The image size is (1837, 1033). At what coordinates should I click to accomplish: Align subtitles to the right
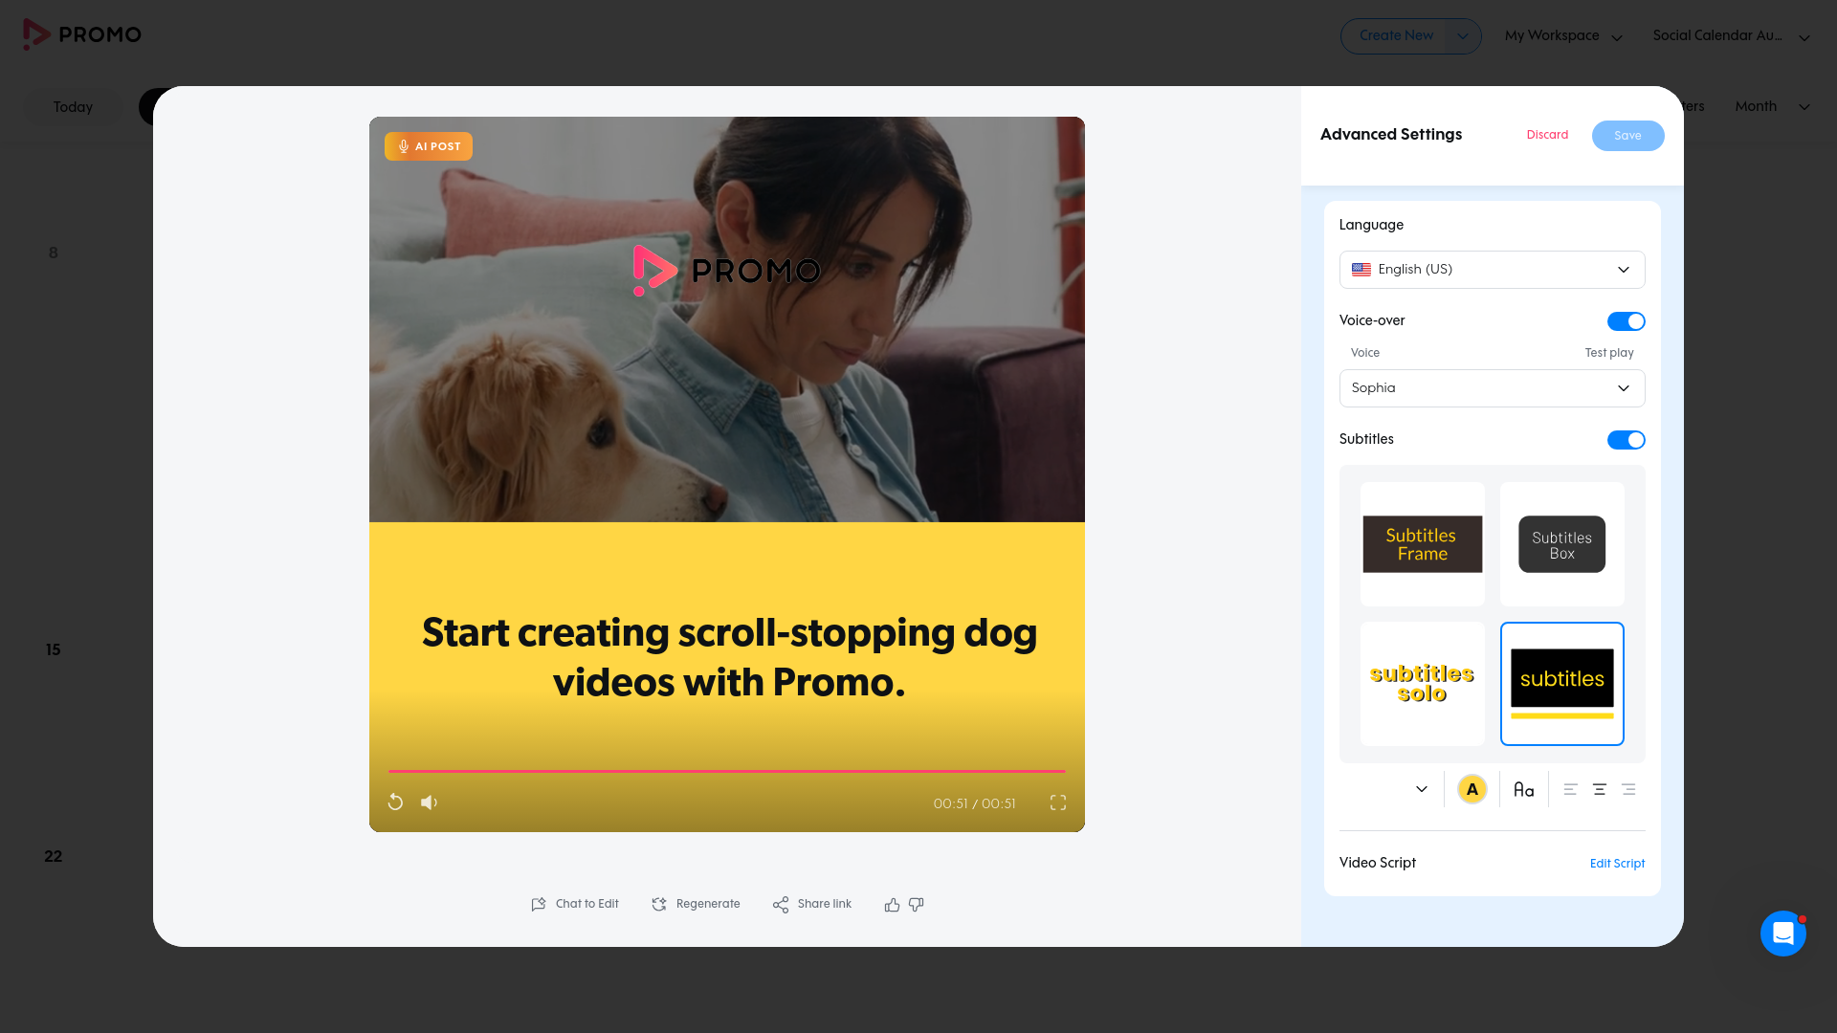tap(1628, 789)
